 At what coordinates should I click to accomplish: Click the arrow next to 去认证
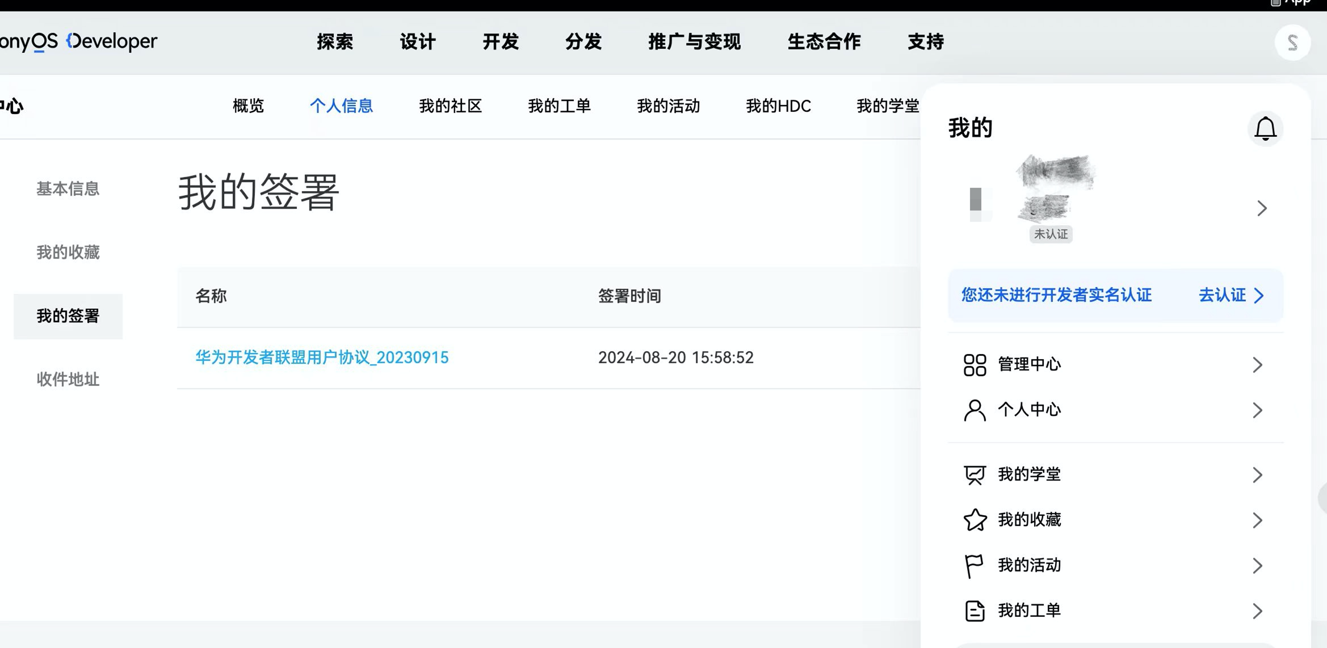pyautogui.click(x=1259, y=296)
